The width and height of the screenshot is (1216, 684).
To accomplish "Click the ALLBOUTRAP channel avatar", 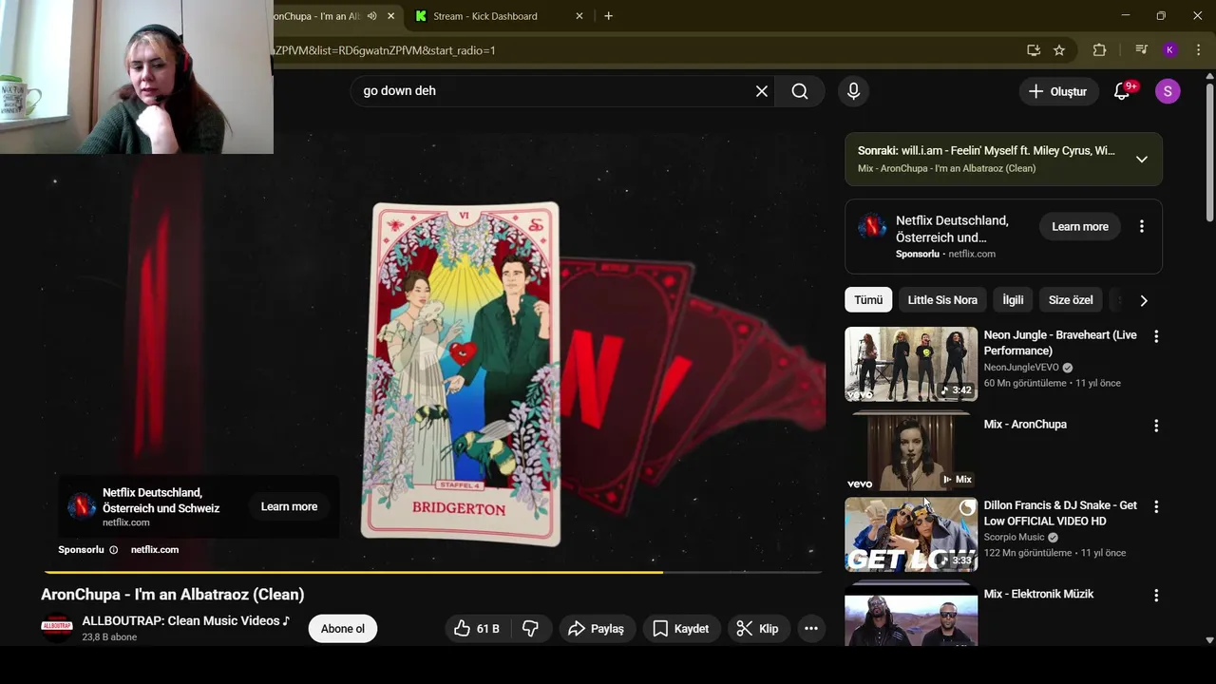I will pos(56,628).
